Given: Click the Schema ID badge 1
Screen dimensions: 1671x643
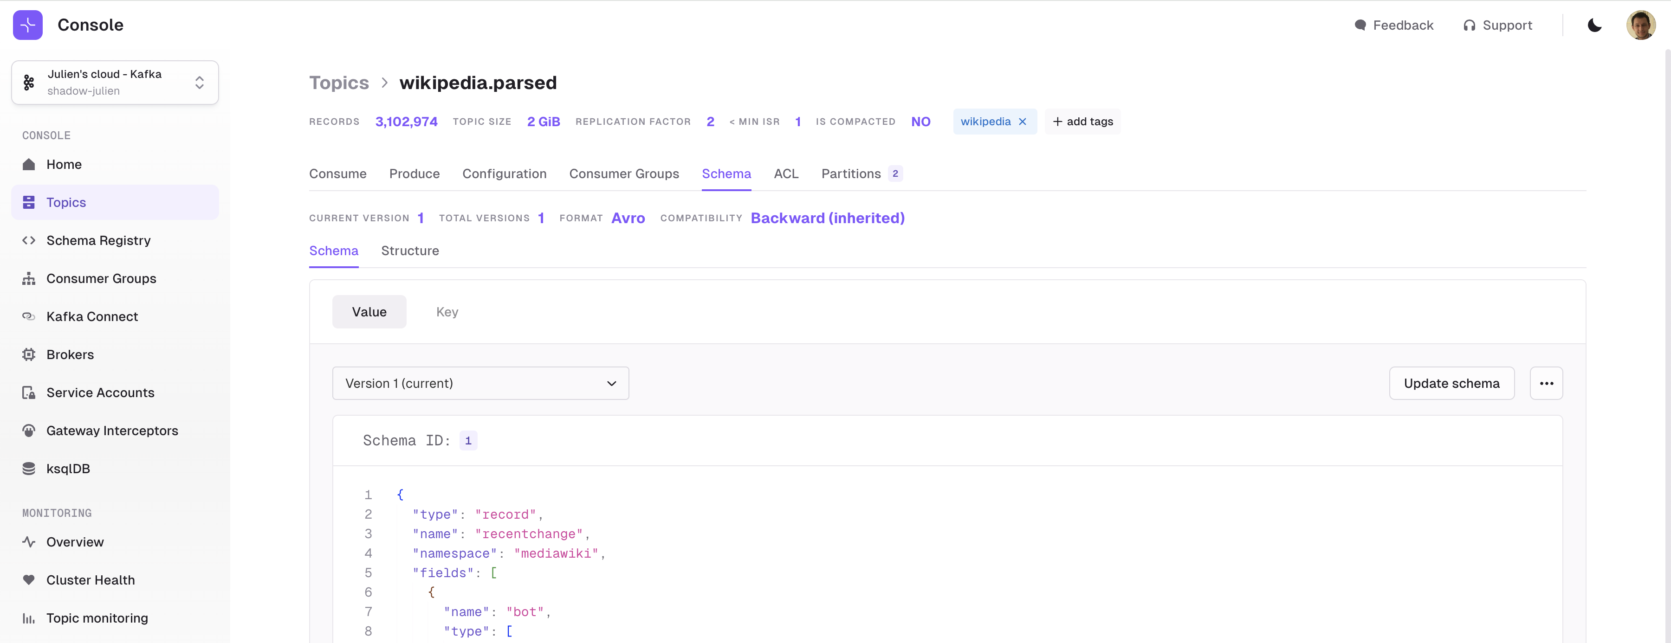Looking at the screenshot, I should tap(468, 441).
